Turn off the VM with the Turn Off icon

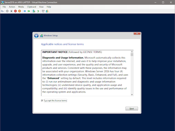pos(11,11)
